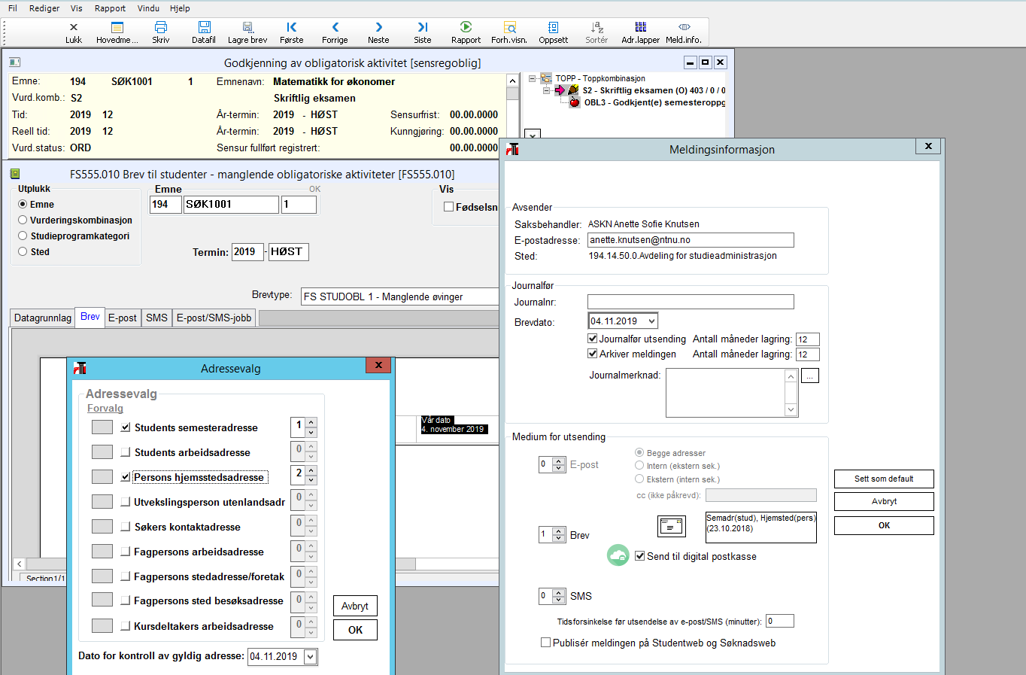Viewport: 1026px width, 675px height.
Task: Click the Oppsett toolbar icon
Action: (554, 27)
